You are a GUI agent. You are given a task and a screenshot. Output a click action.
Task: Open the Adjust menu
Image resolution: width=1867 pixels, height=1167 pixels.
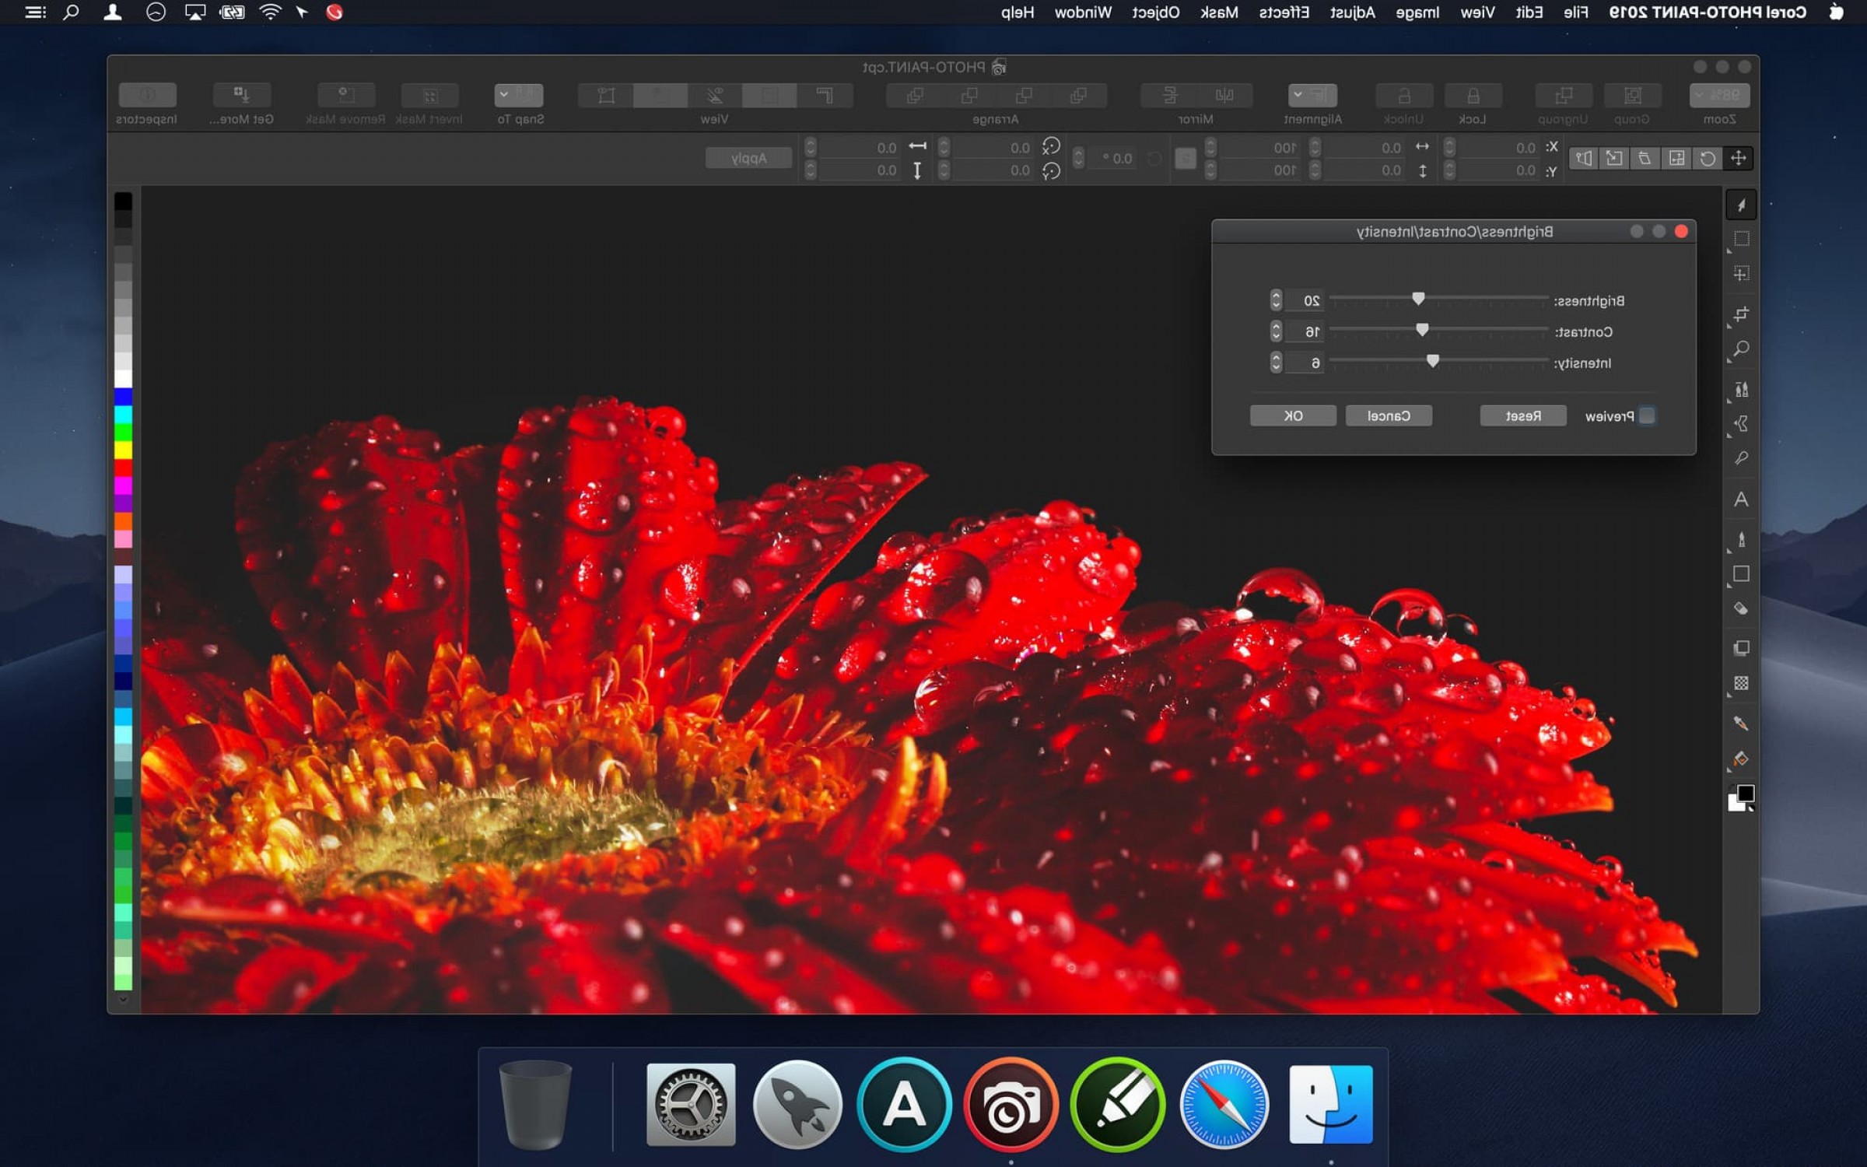pyautogui.click(x=1352, y=12)
